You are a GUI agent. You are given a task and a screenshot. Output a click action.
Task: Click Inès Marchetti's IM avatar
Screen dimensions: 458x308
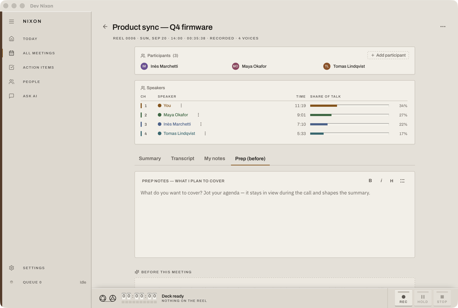[144, 66]
